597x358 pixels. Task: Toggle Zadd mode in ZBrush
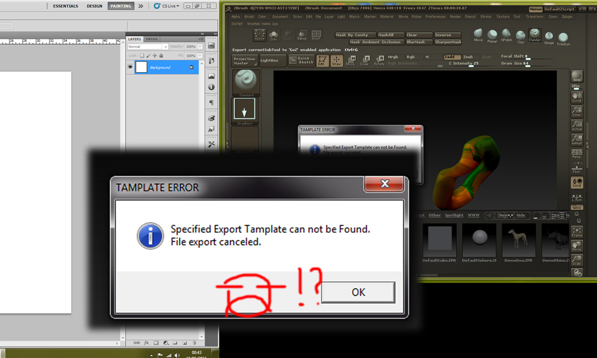(x=452, y=57)
